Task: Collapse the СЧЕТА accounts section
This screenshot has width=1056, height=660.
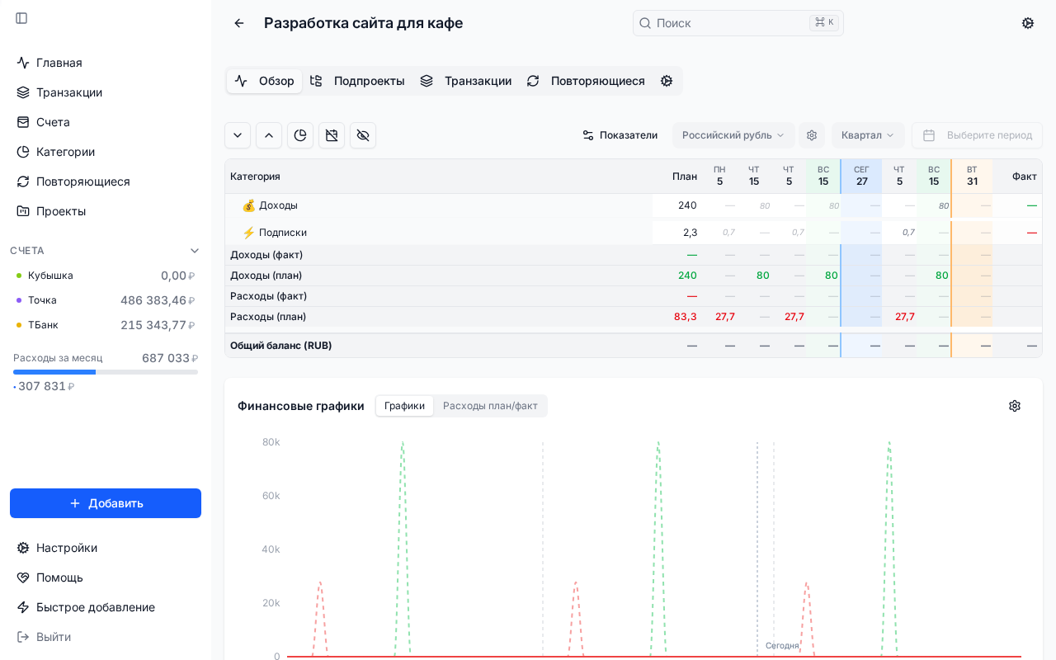Action: tap(195, 251)
